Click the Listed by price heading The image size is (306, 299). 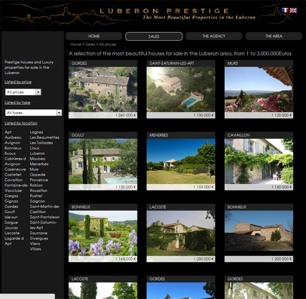[18, 82]
